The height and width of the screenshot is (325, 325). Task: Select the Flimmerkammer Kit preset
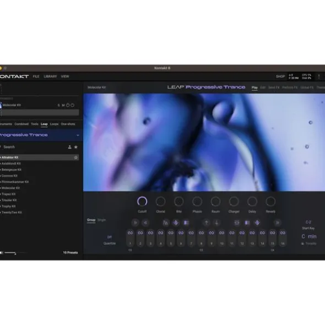tap(15, 182)
